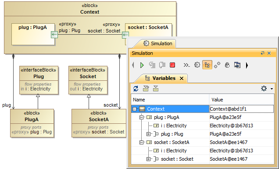Select the Socket interfaceBlock in diagram

(88, 80)
